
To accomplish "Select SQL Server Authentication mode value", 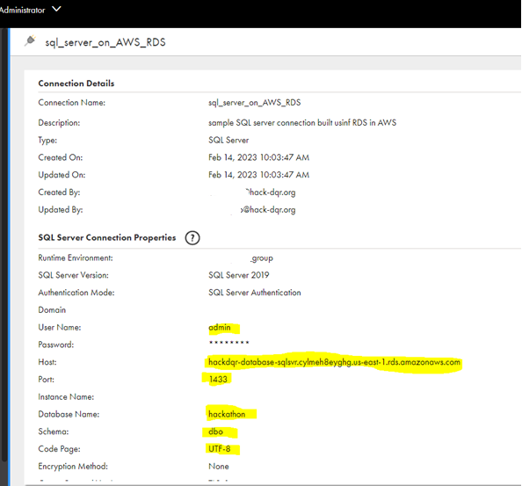I will point(255,293).
